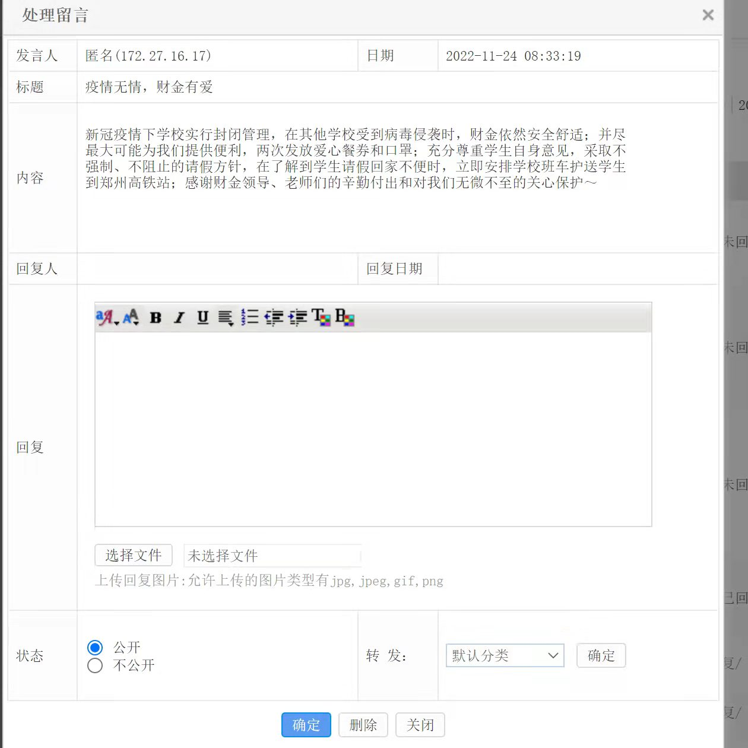Click 确定 next to the forwarding dropdown
748x748 pixels.
(601, 655)
